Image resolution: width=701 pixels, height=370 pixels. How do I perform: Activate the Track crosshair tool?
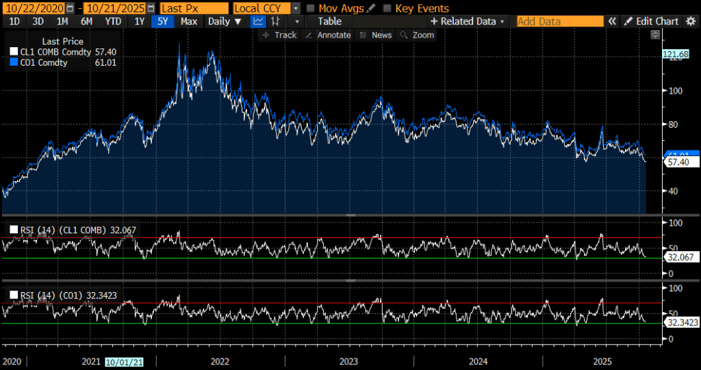279,35
